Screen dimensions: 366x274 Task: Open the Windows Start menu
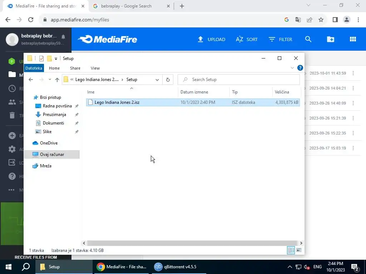click(x=9, y=267)
